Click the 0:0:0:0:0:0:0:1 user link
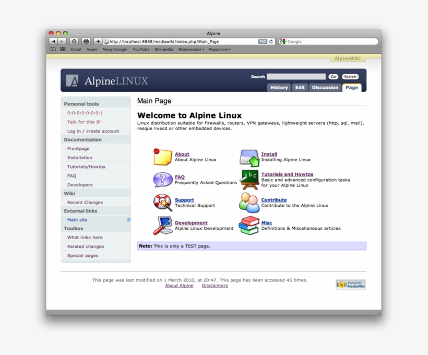Viewport: 428px width, 355px height. tap(85, 113)
